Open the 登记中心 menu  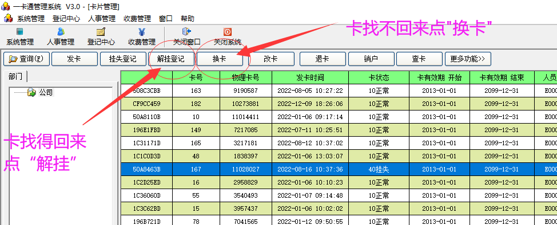click(x=66, y=19)
